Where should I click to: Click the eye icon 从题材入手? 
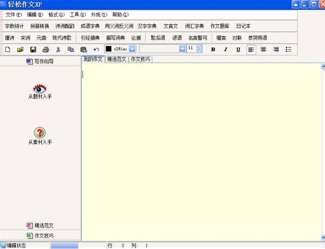pyautogui.click(x=40, y=89)
